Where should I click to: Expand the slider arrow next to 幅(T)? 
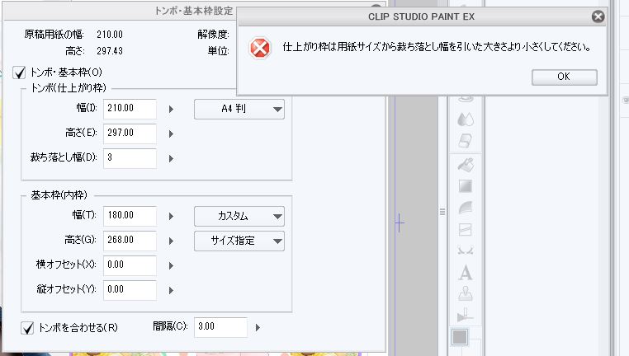point(172,216)
